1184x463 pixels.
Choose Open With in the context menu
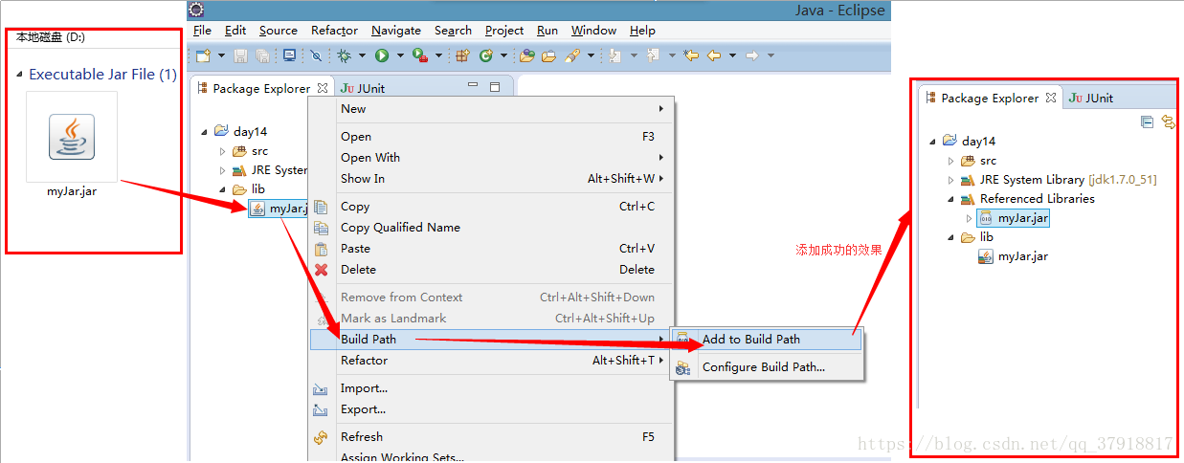click(x=491, y=158)
